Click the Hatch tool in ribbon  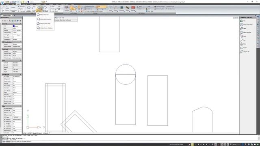(61, 9)
